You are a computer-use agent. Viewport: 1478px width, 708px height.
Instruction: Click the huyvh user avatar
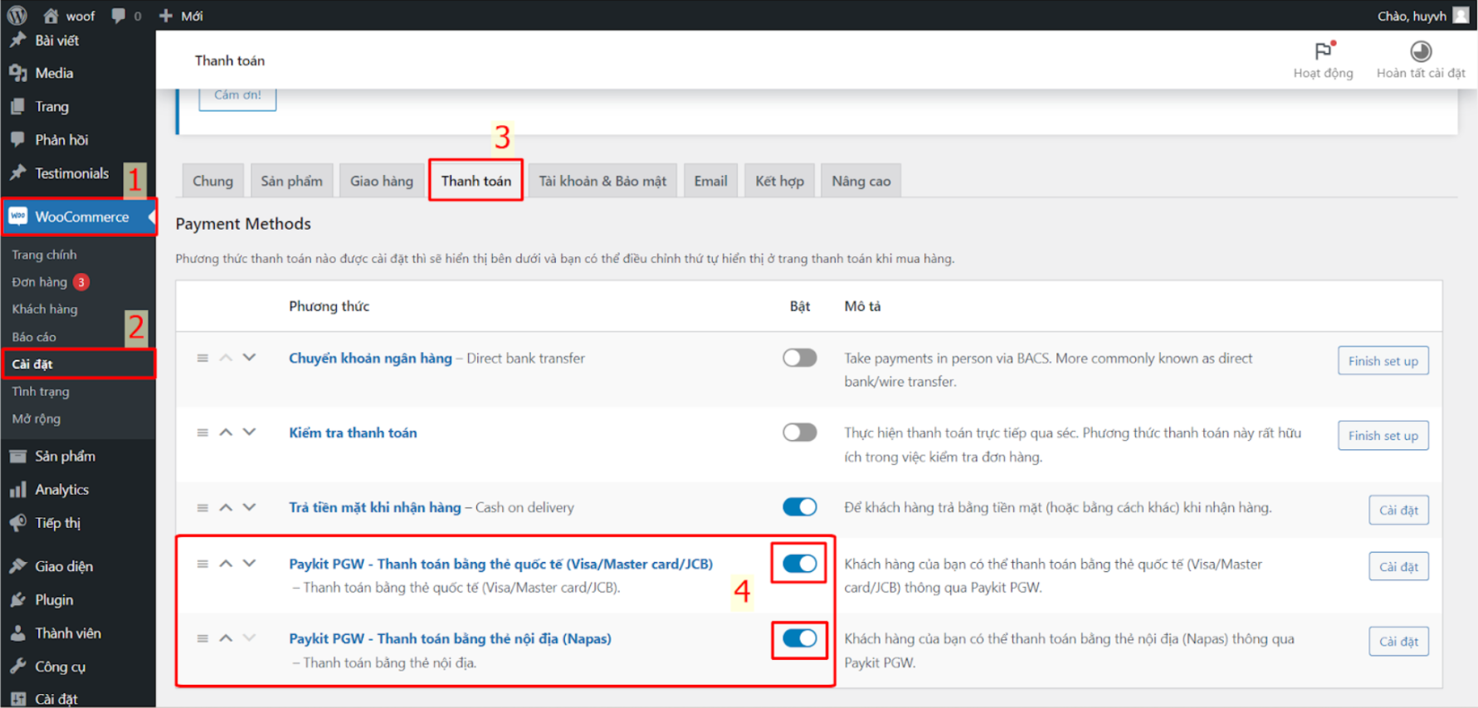(1461, 15)
